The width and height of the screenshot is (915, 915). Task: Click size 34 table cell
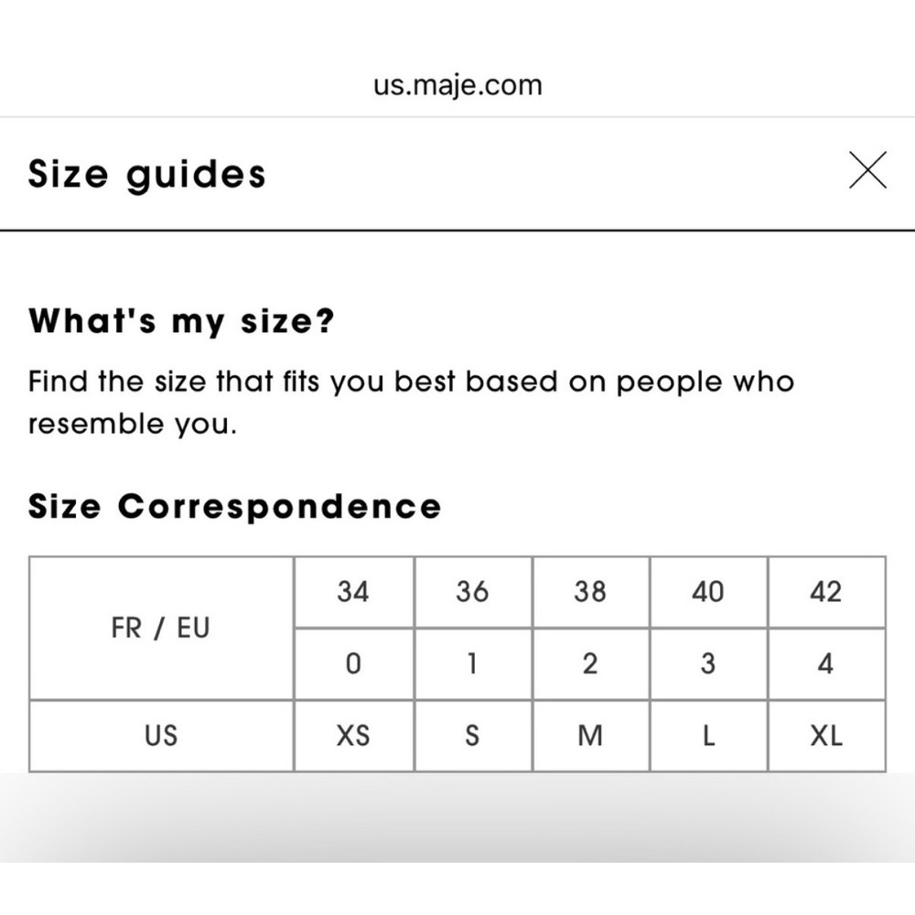[x=353, y=592]
